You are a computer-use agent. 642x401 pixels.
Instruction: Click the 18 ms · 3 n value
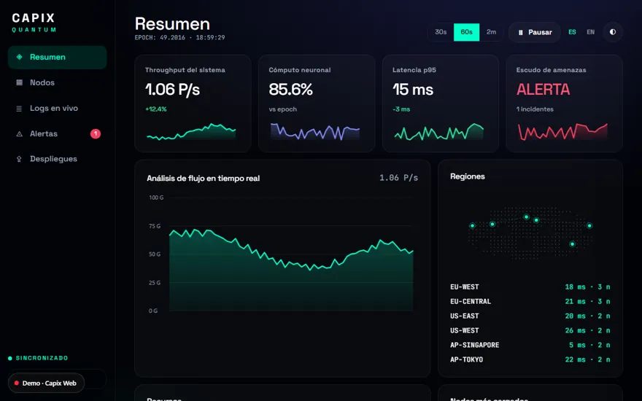click(x=587, y=287)
